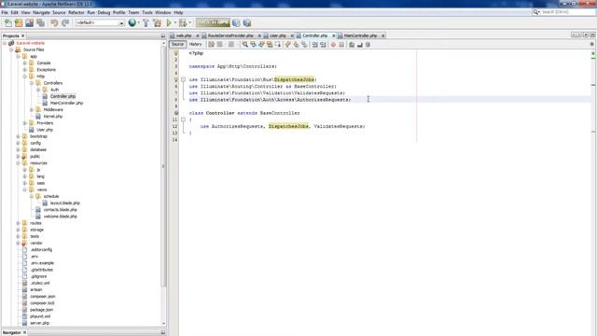Expand the vendor folder node
This screenshot has width=597, height=336.
[x=18, y=243]
